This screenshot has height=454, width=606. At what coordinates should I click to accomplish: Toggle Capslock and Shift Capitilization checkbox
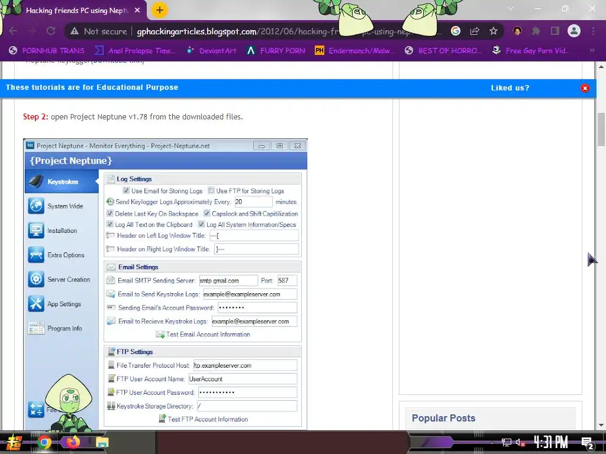pos(207,213)
